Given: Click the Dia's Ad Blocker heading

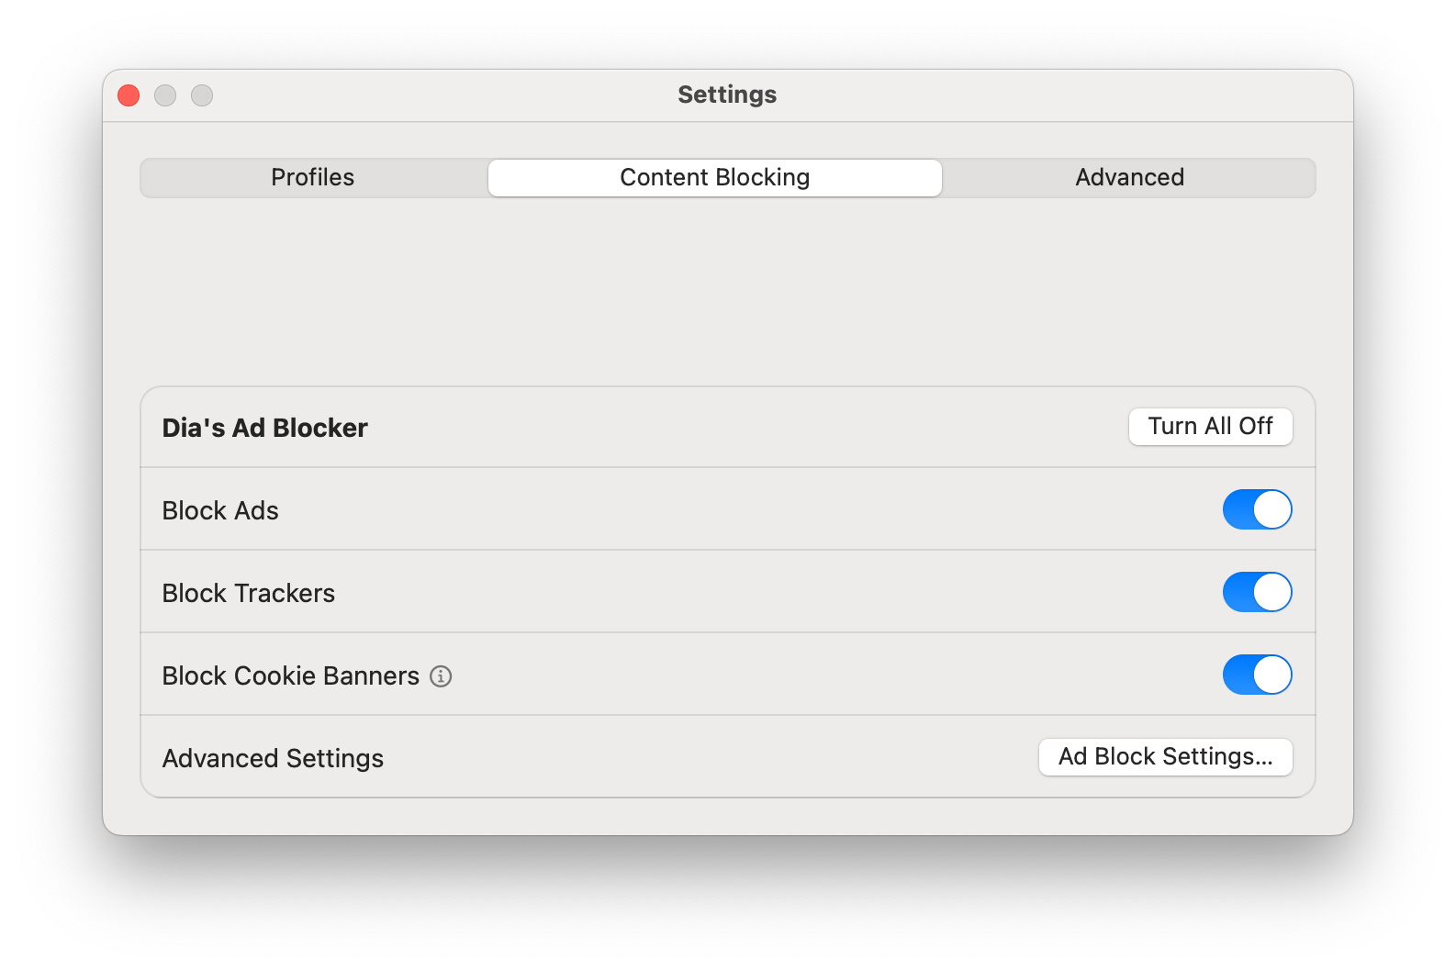Looking at the screenshot, I should (x=264, y=428).
